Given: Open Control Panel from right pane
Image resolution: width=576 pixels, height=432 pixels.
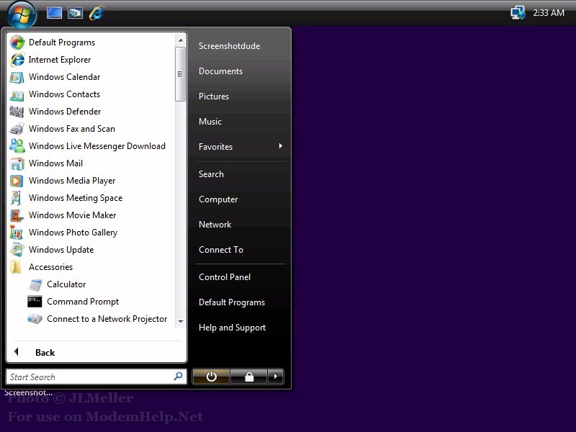Looking at the screenshot, I should click(224, 277).
